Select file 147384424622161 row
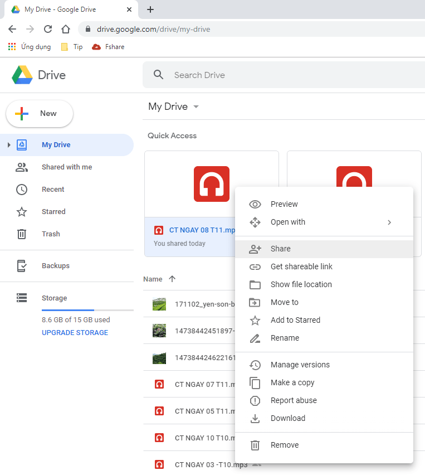425x475 pixels. (189, 357)
